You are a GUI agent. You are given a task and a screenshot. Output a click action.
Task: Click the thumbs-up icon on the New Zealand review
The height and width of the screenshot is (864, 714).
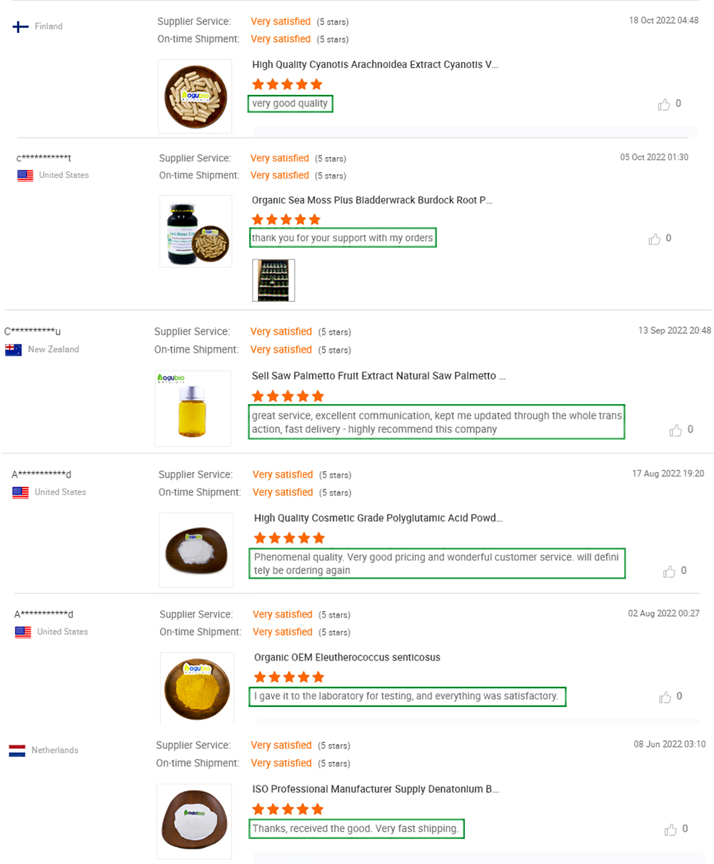(675, 429)
